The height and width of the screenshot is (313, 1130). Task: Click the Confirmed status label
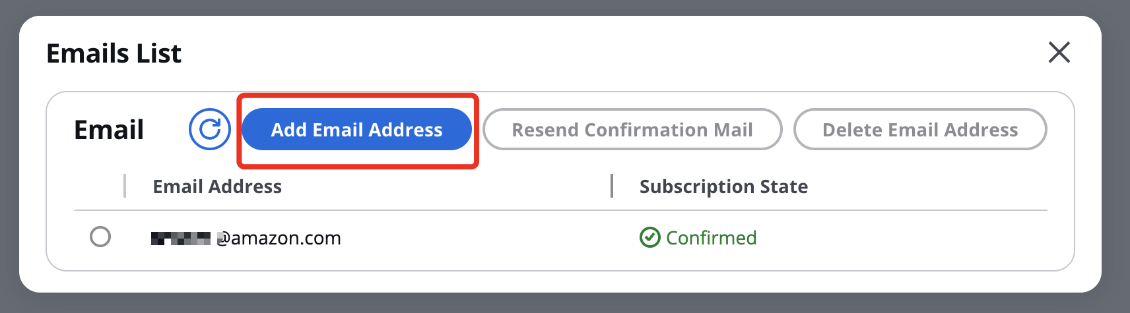tap(711, 237)
